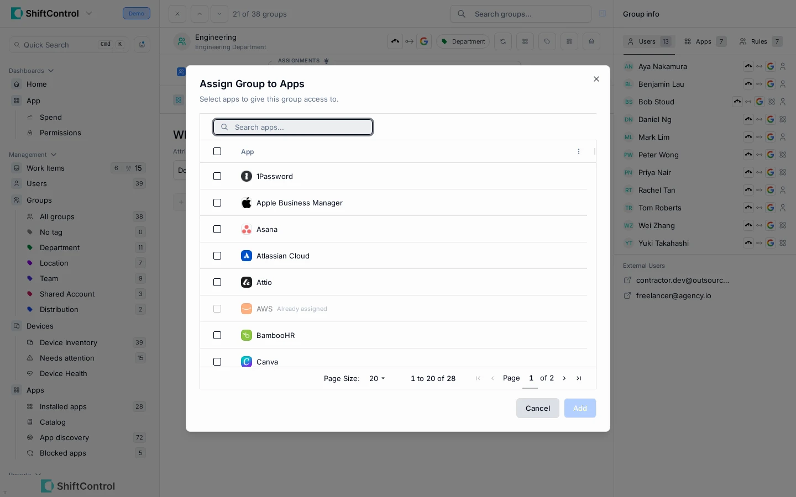Click the sync refresh icon next to Department tag
Image resolution: width=796 pixels, height=497 pixels.
click(503, 41)
